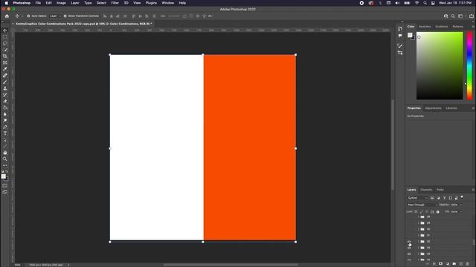Toggle layer filtering on/off switch
The height and width of the screenshot is (267, 476).
click(462, 197)
